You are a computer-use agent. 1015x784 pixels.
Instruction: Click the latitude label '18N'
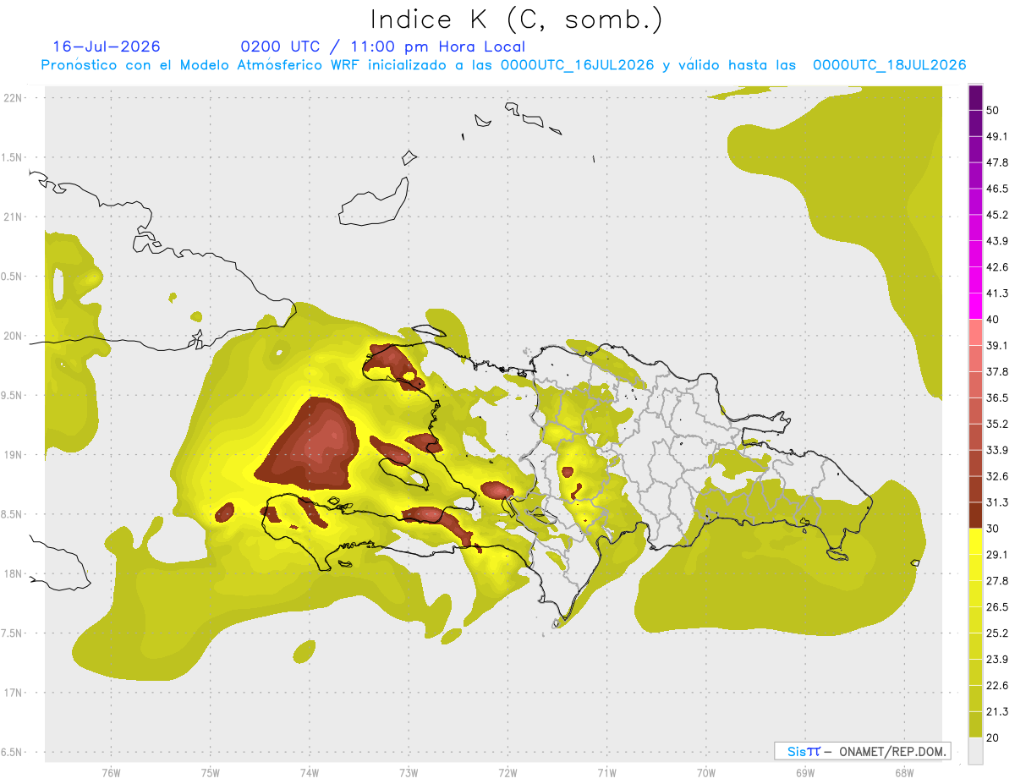click(13, 573)
